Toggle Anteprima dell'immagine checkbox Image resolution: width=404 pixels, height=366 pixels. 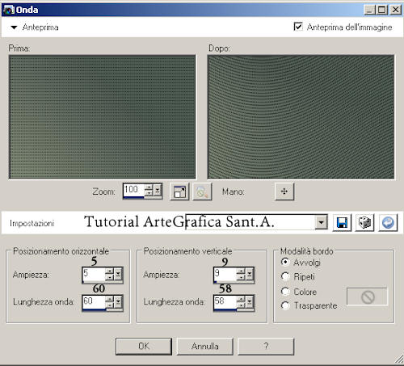click(298, 27)
